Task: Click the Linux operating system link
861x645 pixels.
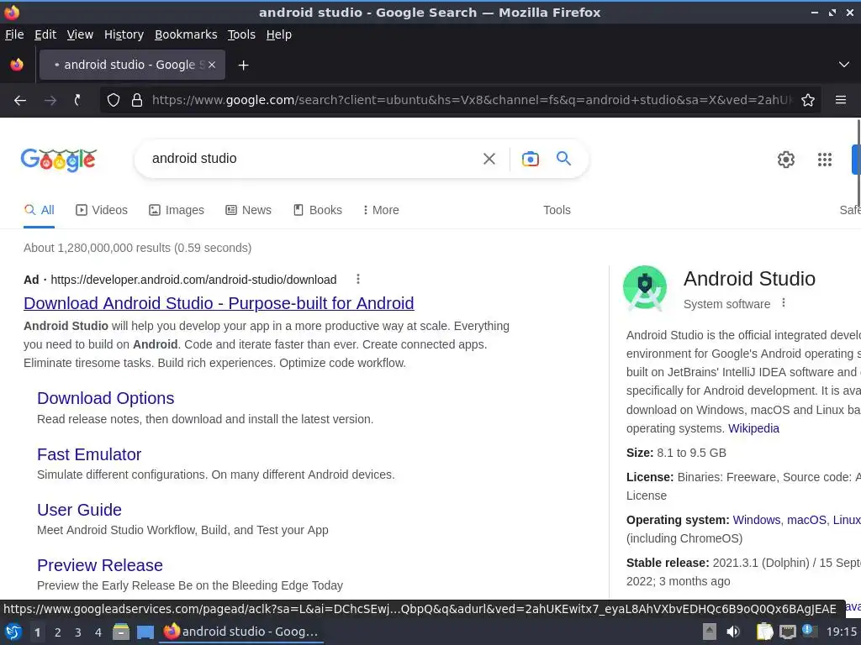Action: click(846, 520)
